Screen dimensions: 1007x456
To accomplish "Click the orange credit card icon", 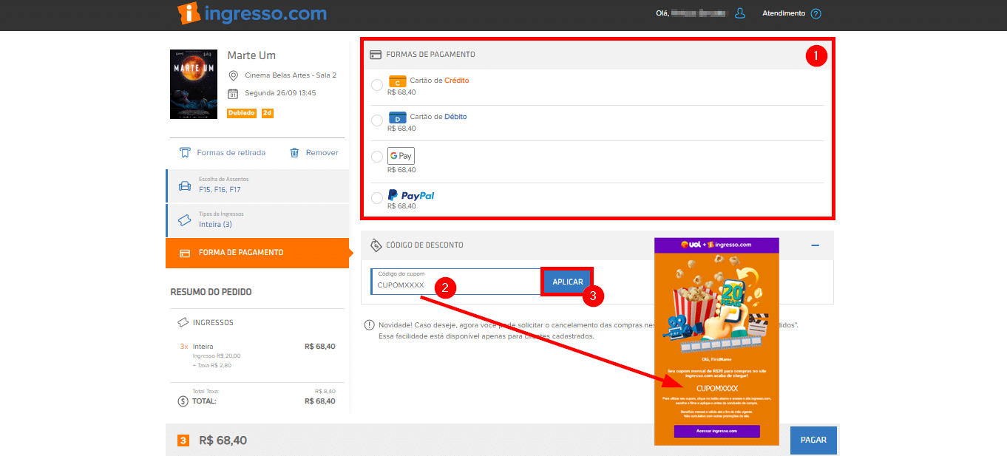I will coord(397,81).
